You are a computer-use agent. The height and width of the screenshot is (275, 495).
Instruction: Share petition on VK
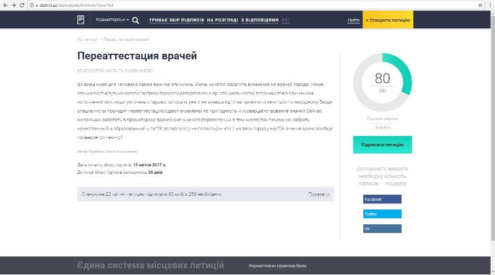click(x=382, y=229)
